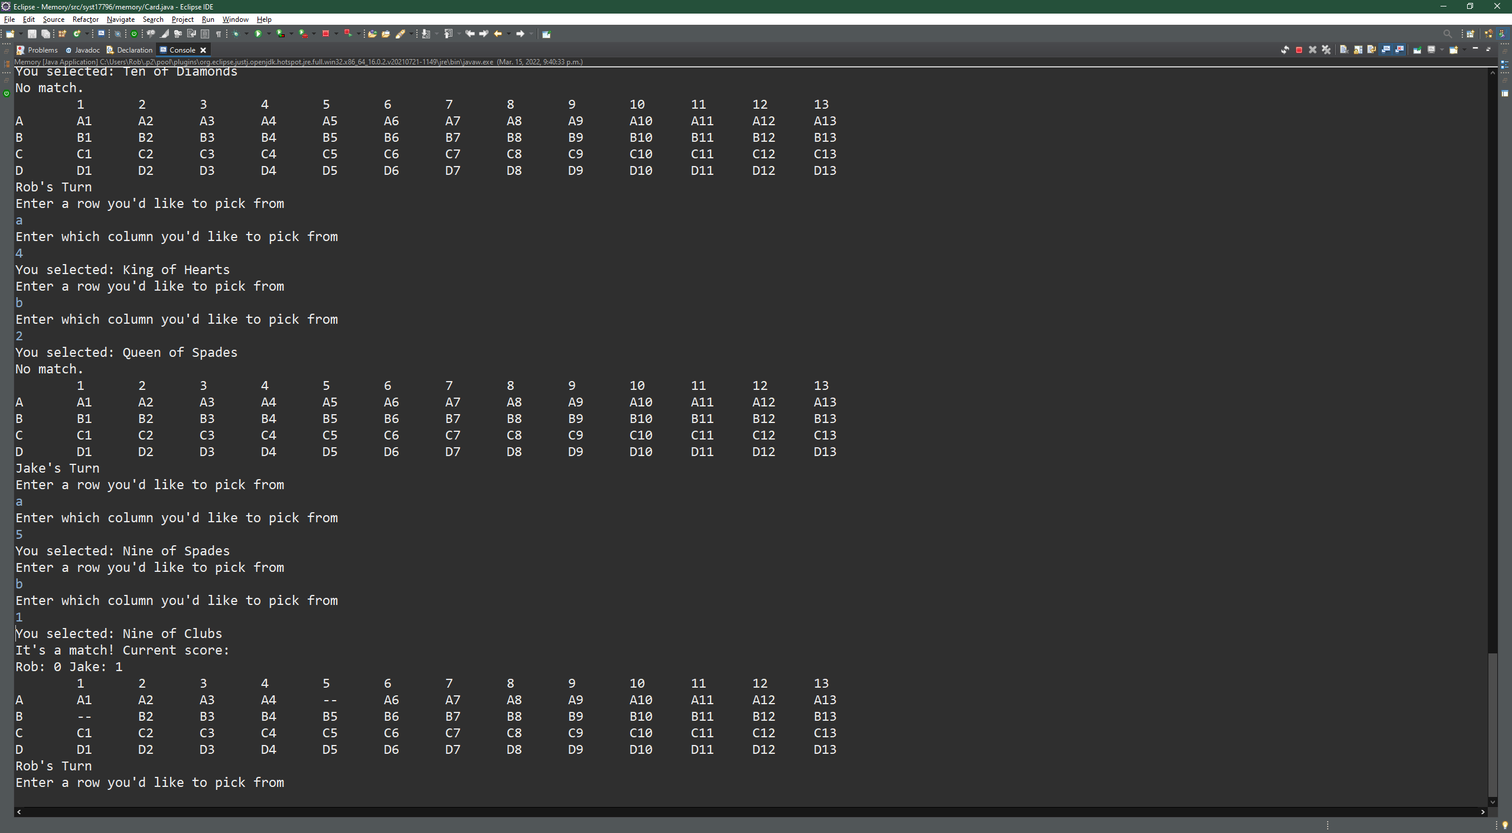Save all open editors
The image size is (1512, 833).
coord(45,34)
